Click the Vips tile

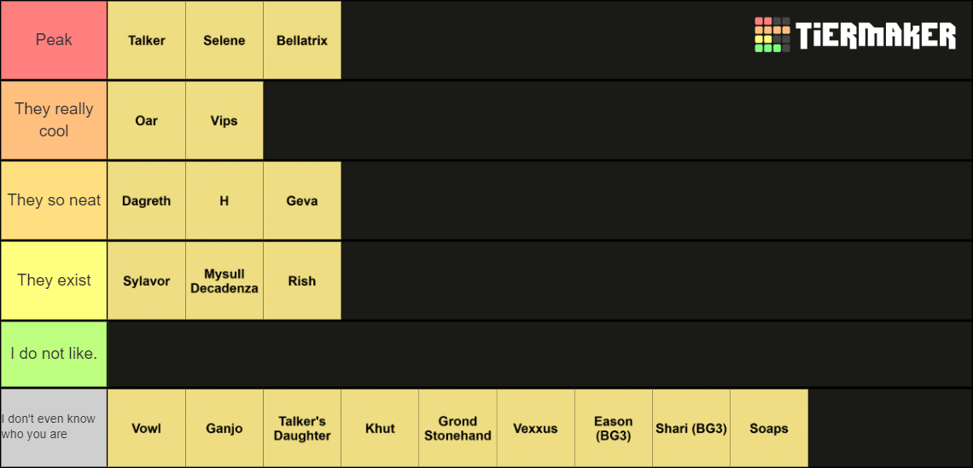tap(224, 120)
